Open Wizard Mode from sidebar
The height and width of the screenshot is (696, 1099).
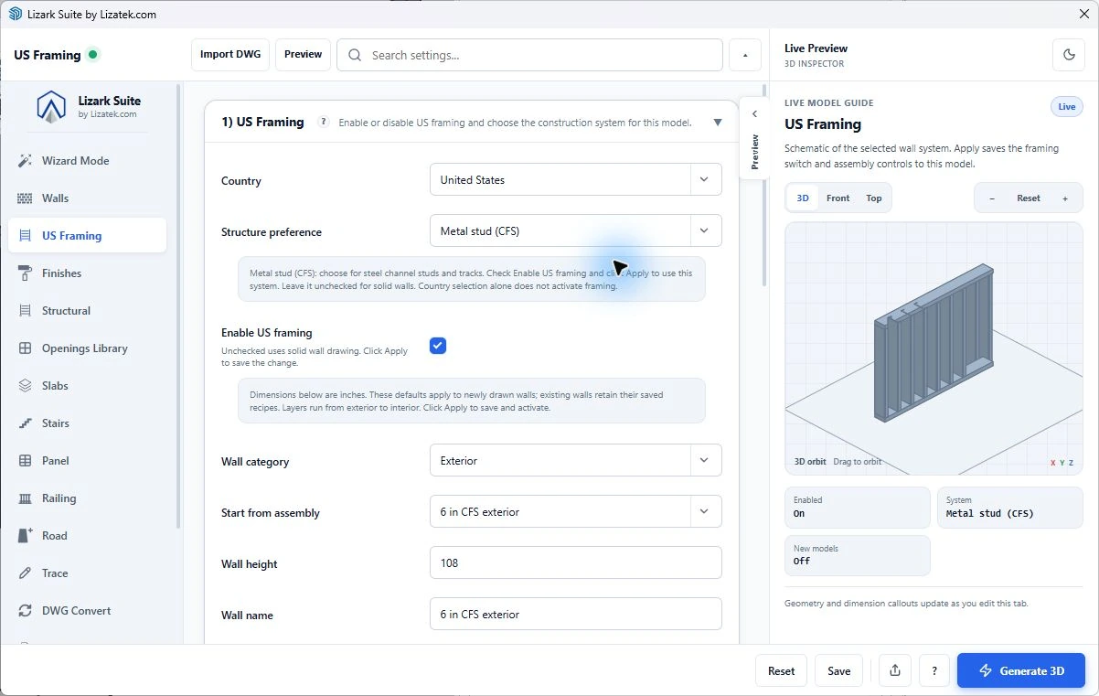87,161
